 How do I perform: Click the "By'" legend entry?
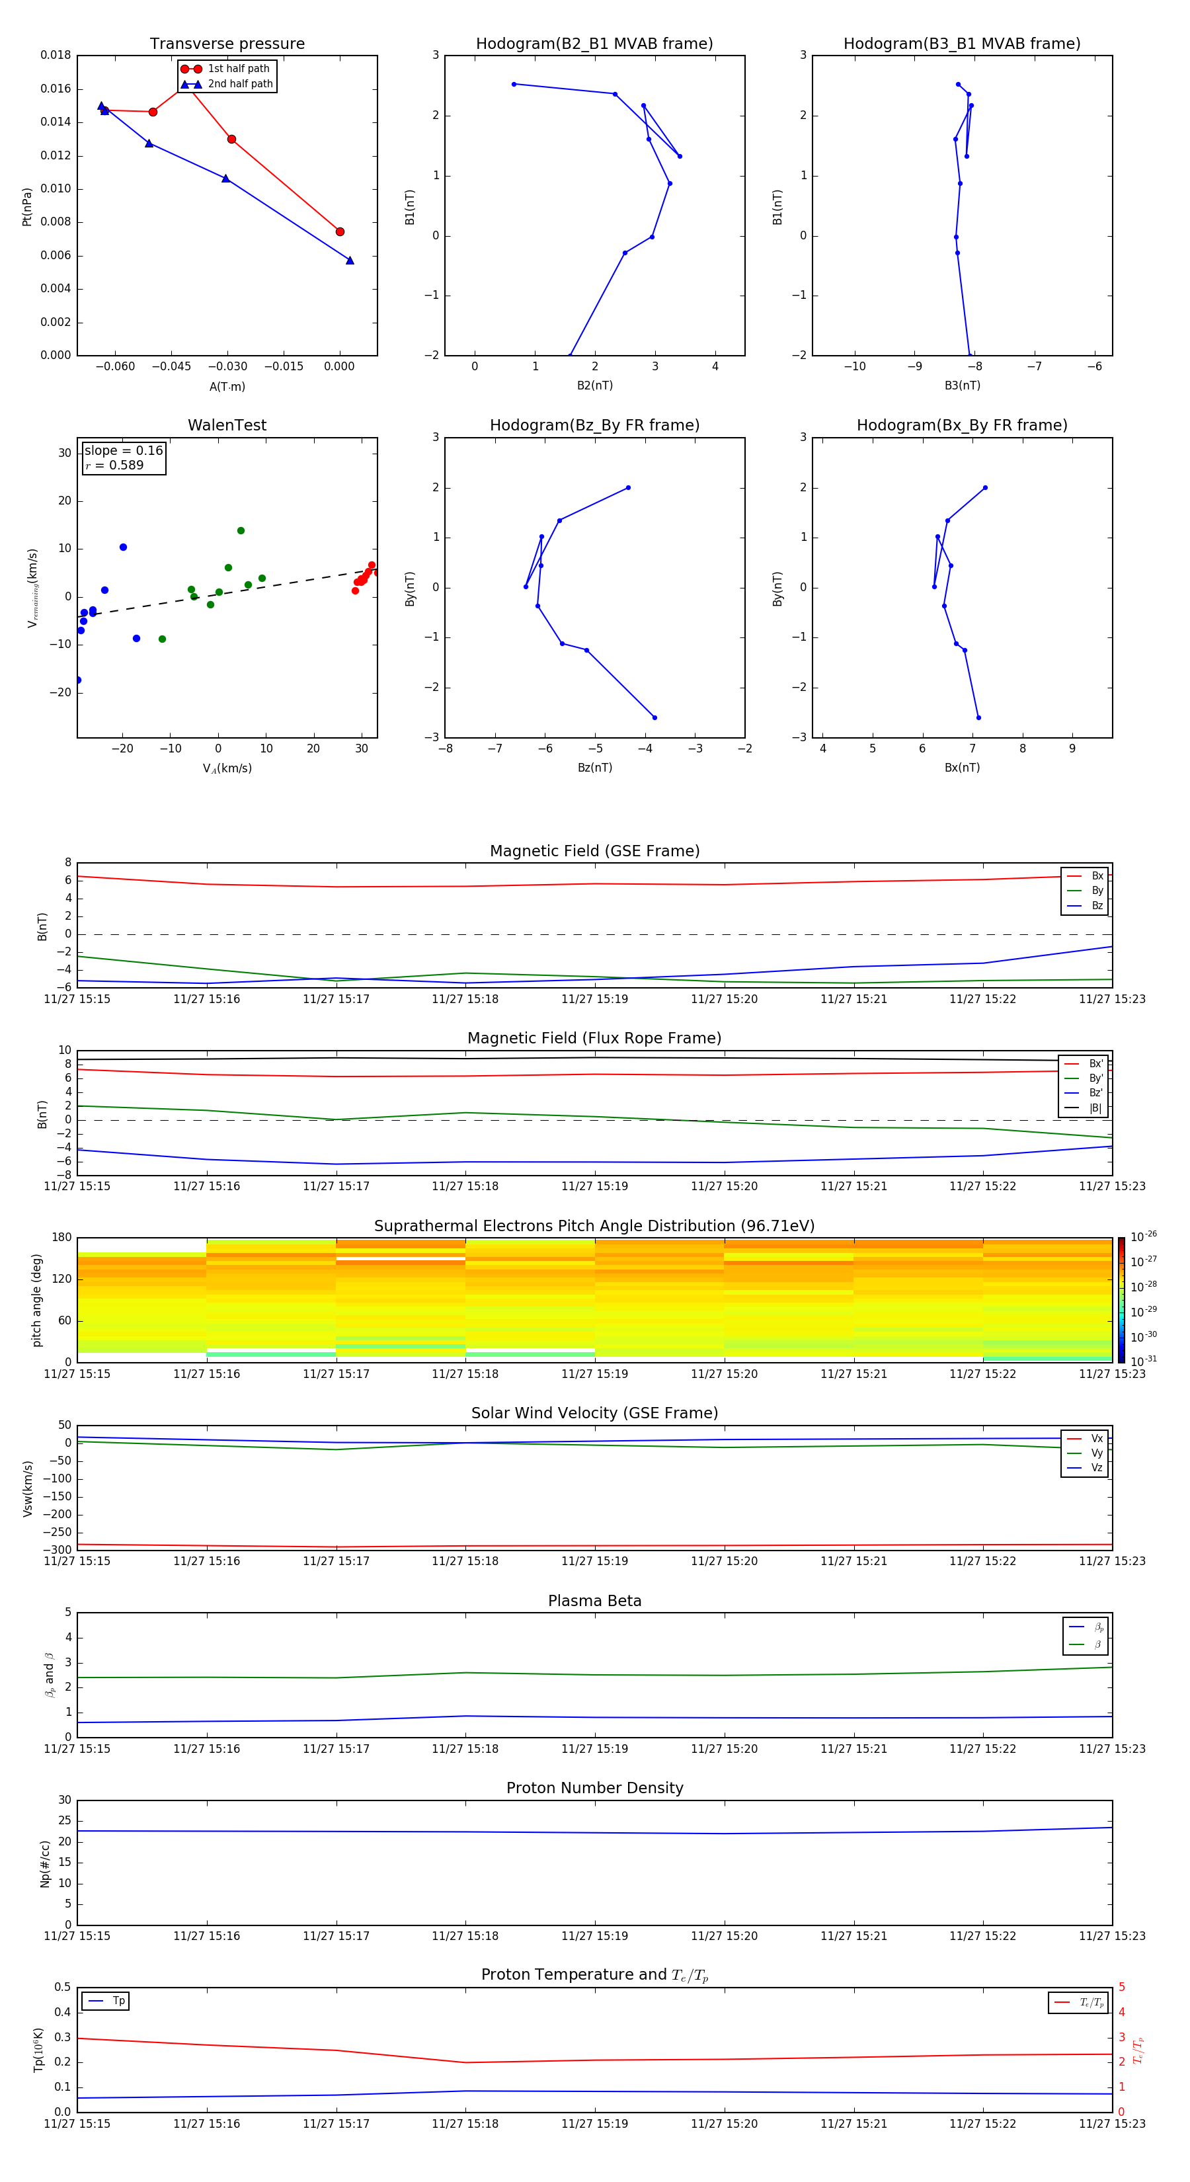[1084, 1078]
